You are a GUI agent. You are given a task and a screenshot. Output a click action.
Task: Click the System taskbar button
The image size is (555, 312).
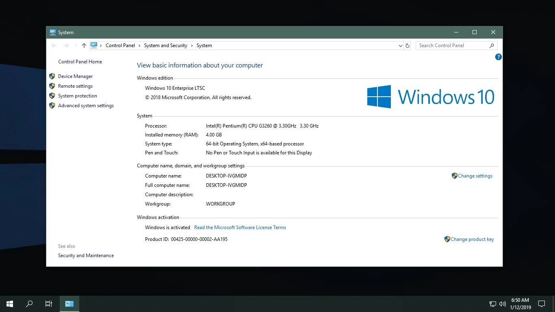[69, 303]
